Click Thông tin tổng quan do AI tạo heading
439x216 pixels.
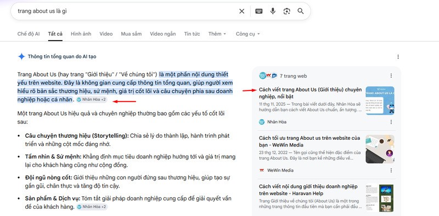tap(62, 56)
